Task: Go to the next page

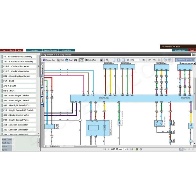Action: click(x=128, y=149)
